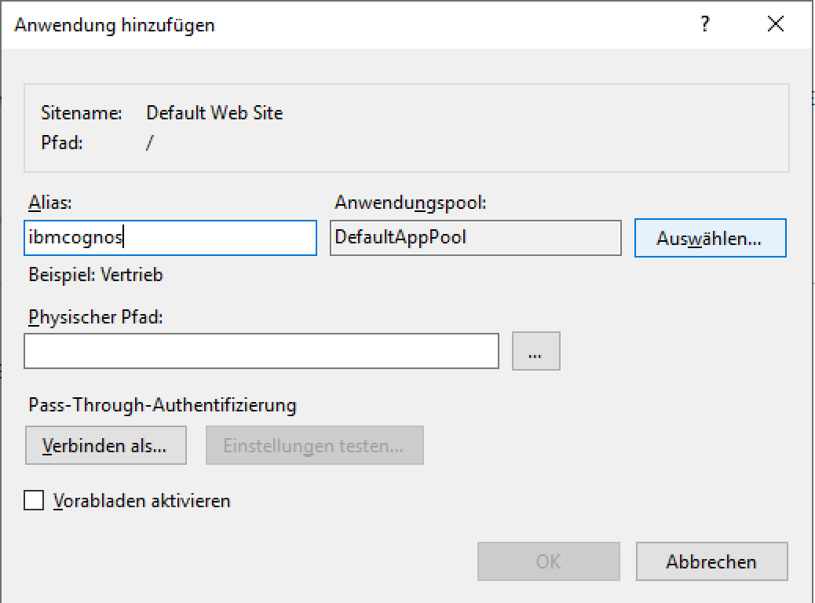Click the Vorabladen aktivieren label text
Screen dimensions: 815x603
[x=142, y=500]
